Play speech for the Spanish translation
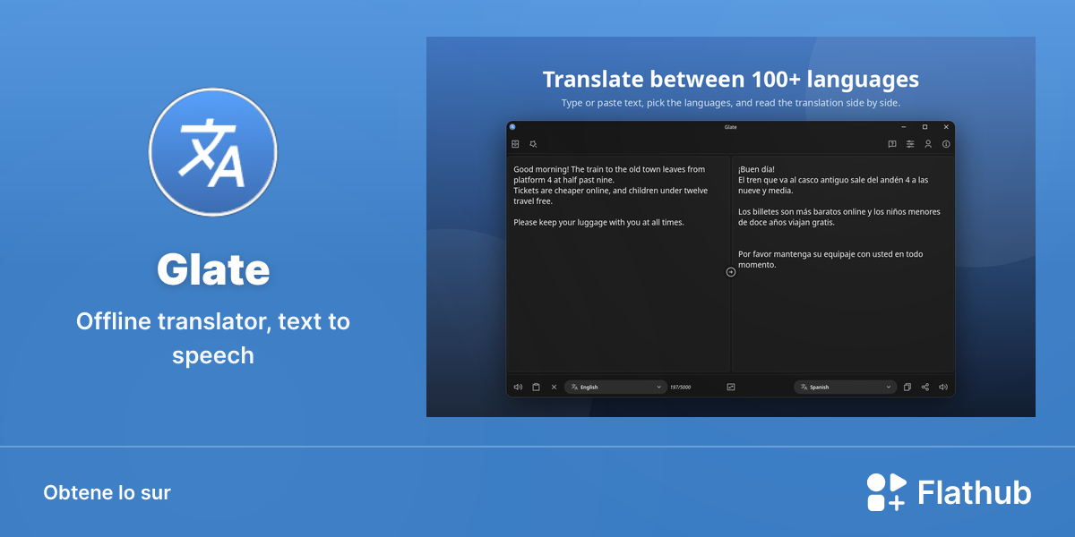 (x=943, y=388)
